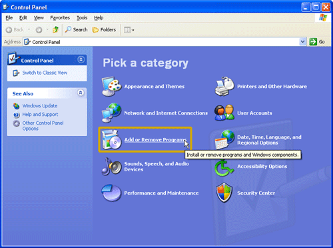The height and width of the screenshot is (248, 333).
Task: Open the Performance and Maintenance link
Action: pos(161,193)
